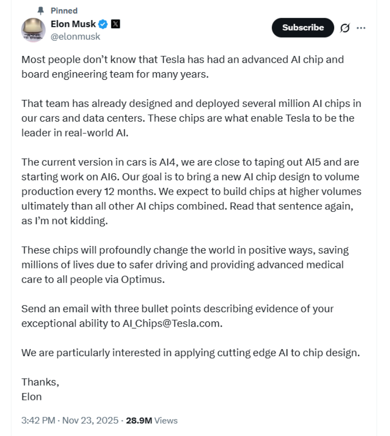
Task: Click the Elon Musk display name
Action: tap(73, 24)
